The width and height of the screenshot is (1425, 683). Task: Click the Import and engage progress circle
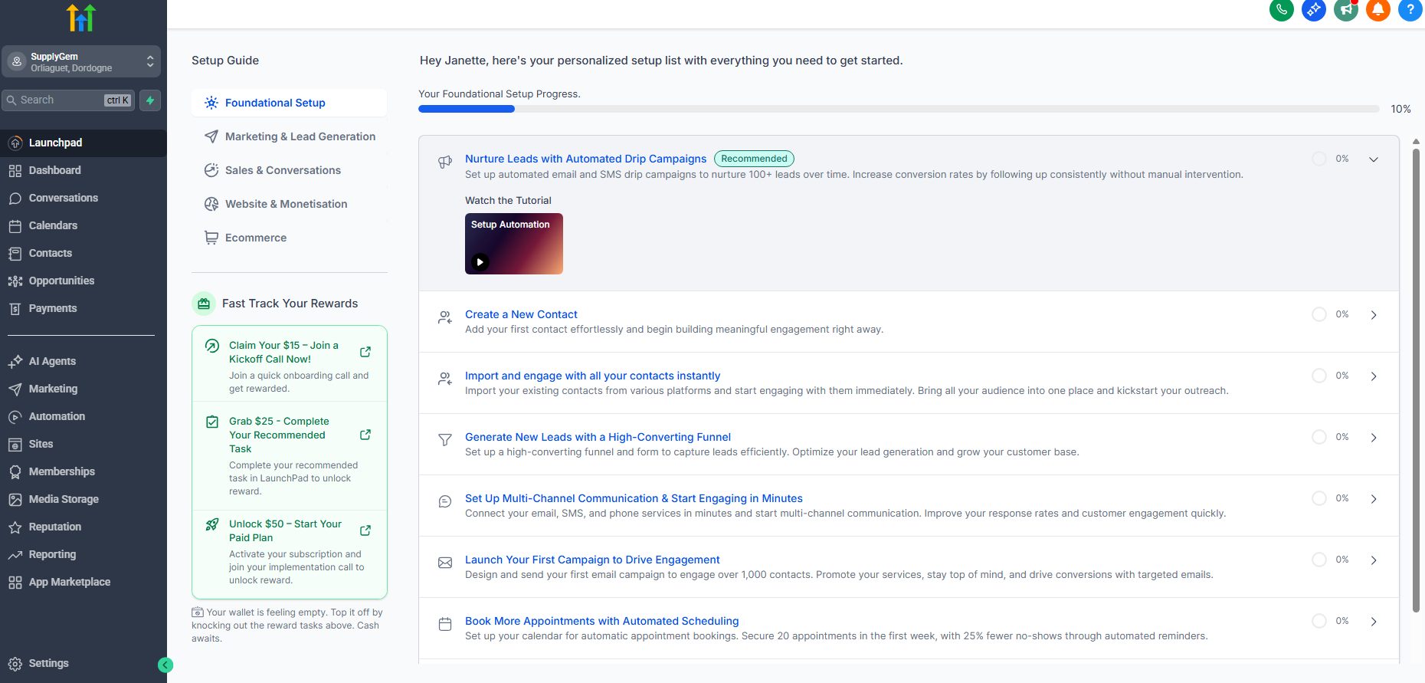pyautogui.click(x=1319, y=376)
